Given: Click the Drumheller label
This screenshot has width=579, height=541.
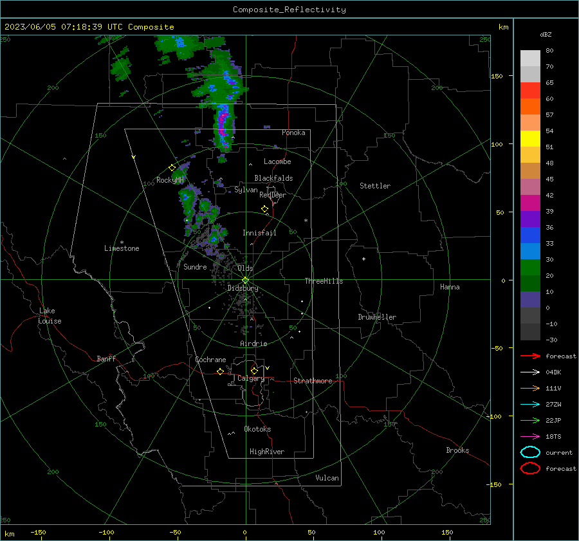Looking at the screenshot, I should (377, 317).
